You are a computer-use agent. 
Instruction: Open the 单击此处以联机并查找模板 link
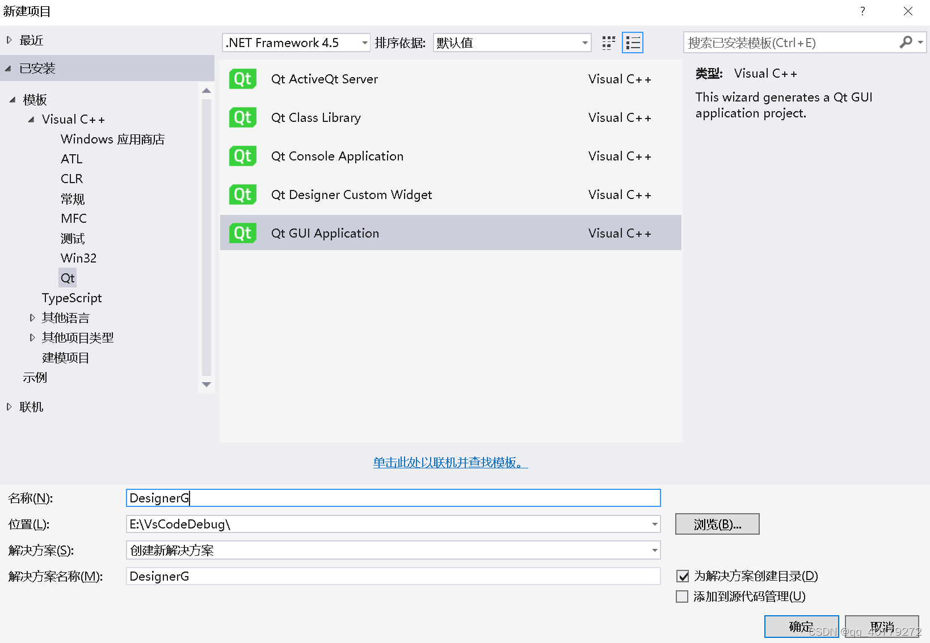point(451,463)
